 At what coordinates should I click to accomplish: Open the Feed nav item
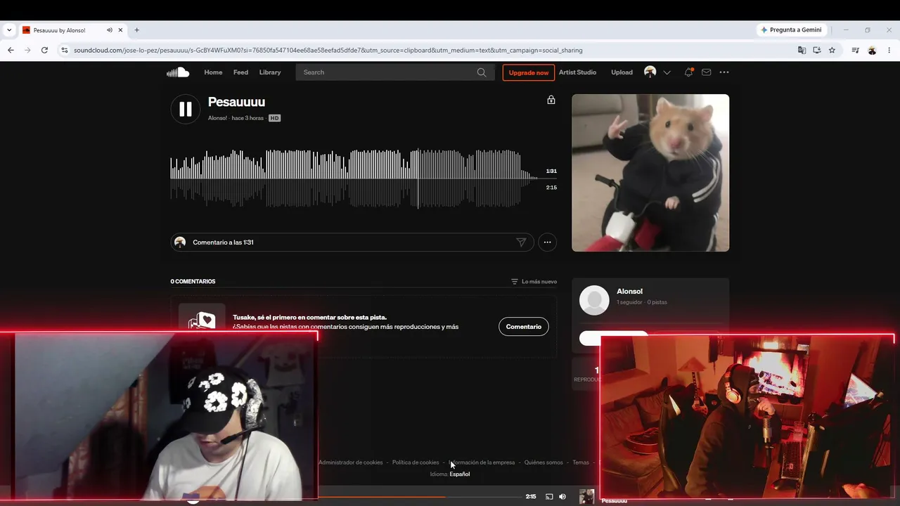(240, 72)
